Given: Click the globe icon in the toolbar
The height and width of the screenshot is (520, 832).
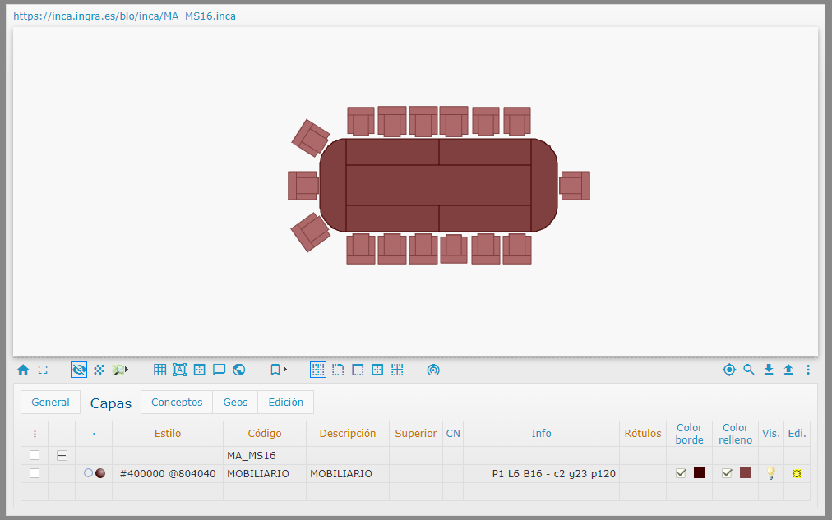Looking at the screenshot, I should click(239, 370).
